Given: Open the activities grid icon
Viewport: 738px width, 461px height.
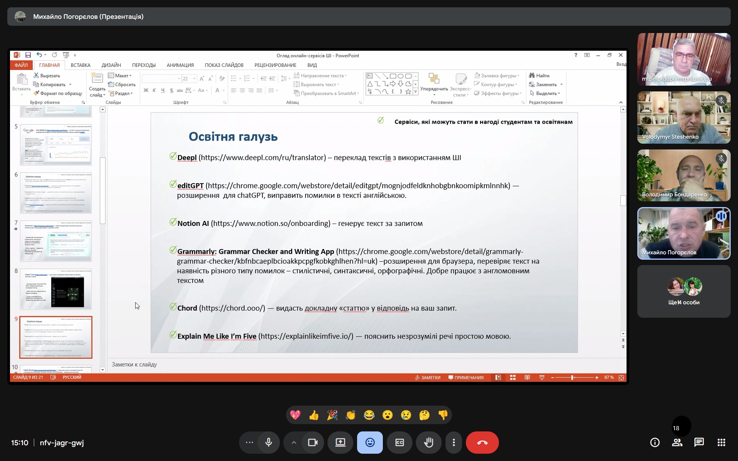Looking at the screenshot, I should (721, 443).
